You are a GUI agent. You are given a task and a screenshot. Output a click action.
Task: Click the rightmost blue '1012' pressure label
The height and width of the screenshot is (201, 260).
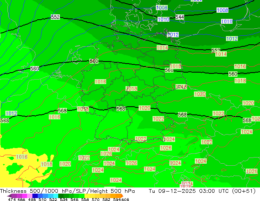click(x=232, y=39)
